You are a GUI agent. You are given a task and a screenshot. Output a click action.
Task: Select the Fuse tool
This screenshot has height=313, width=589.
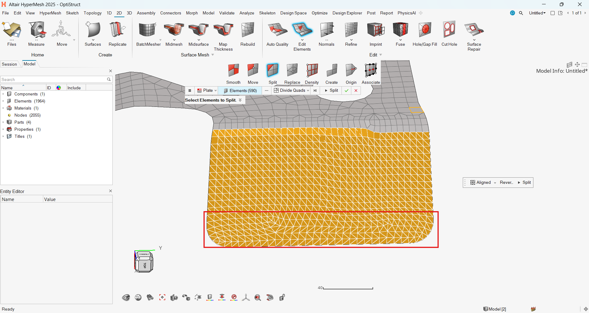pos(400,34)
